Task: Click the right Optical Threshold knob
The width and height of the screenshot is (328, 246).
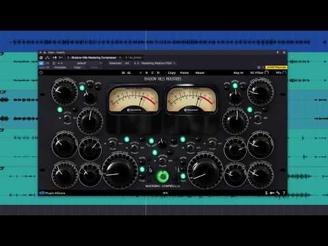Action: tap(260, 92)
